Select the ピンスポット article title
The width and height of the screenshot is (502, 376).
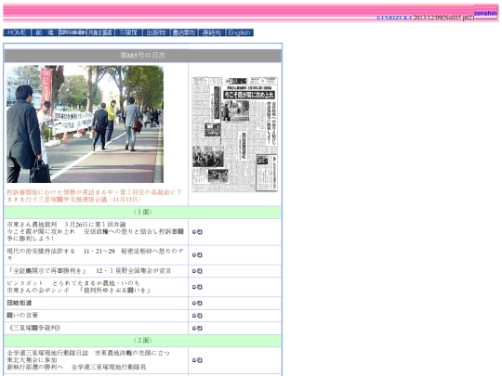[x=79, y=287]
